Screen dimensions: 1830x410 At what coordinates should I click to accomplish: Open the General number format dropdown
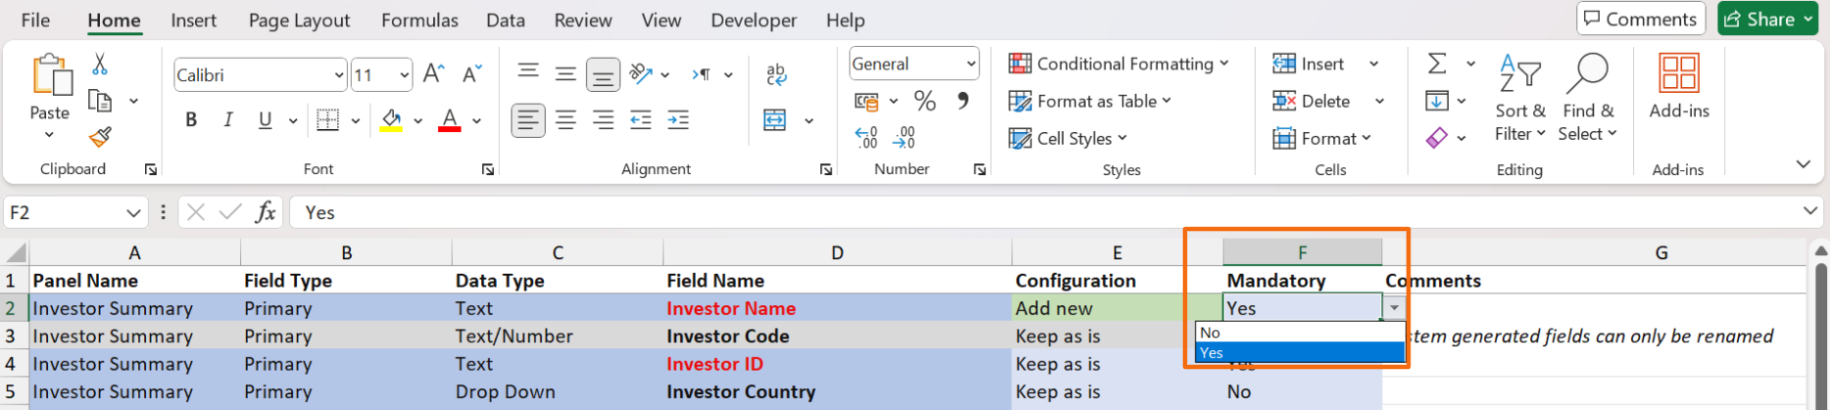click(970, 65)
